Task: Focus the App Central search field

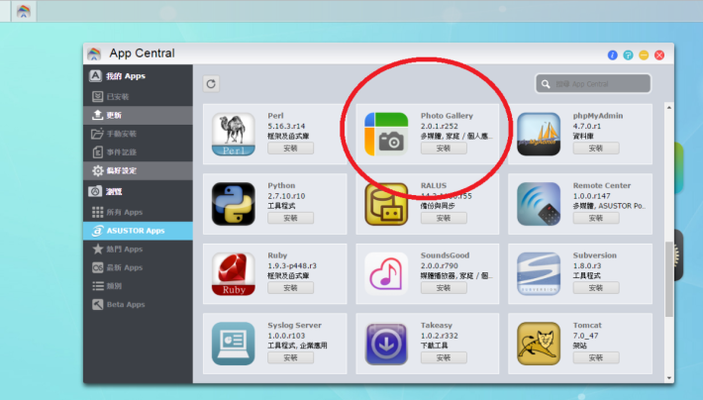Action: (x=593, y=84)
